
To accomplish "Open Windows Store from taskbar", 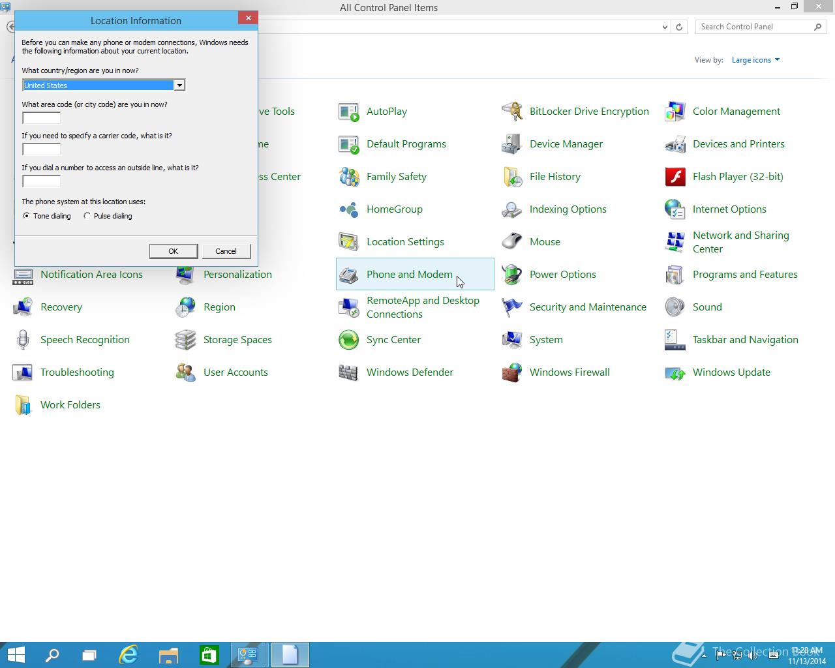I will click(209, 655).
